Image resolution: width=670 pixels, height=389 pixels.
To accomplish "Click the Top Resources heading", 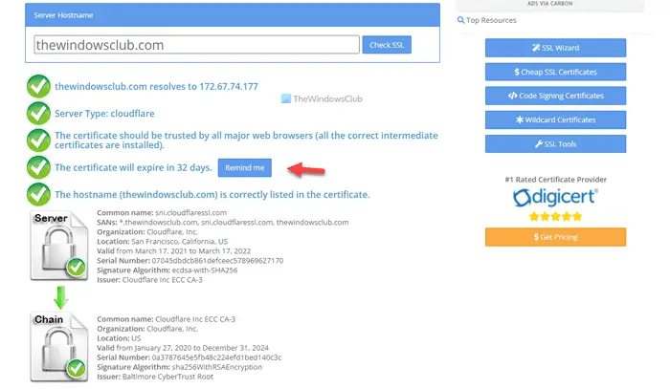I will (491, 20).
